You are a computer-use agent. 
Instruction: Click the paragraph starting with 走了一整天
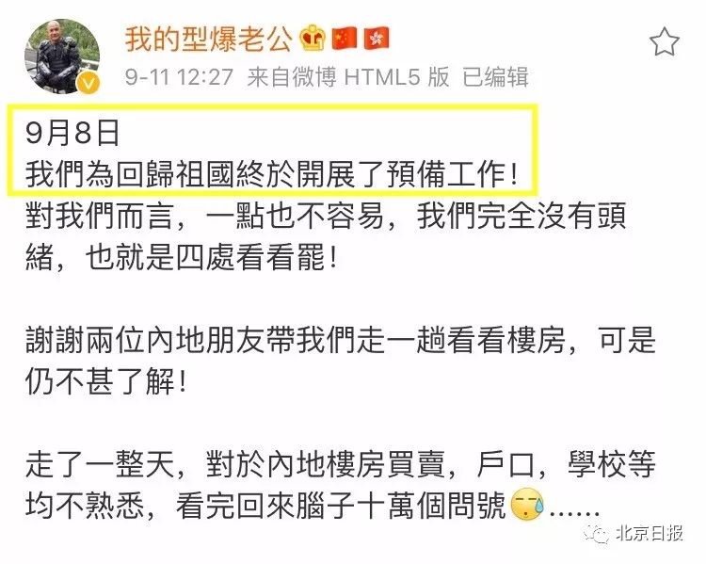point(341,484)
